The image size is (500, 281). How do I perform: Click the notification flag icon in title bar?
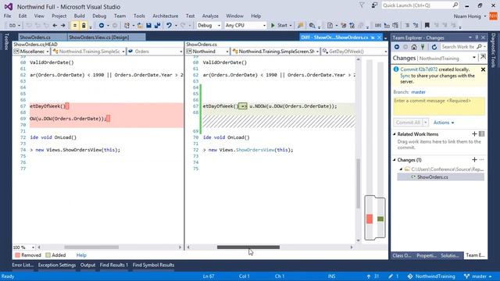click(x=362, y=5)
